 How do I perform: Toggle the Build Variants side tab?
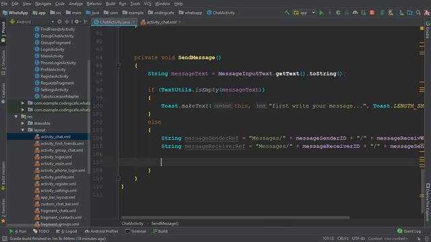pos(3,175)
